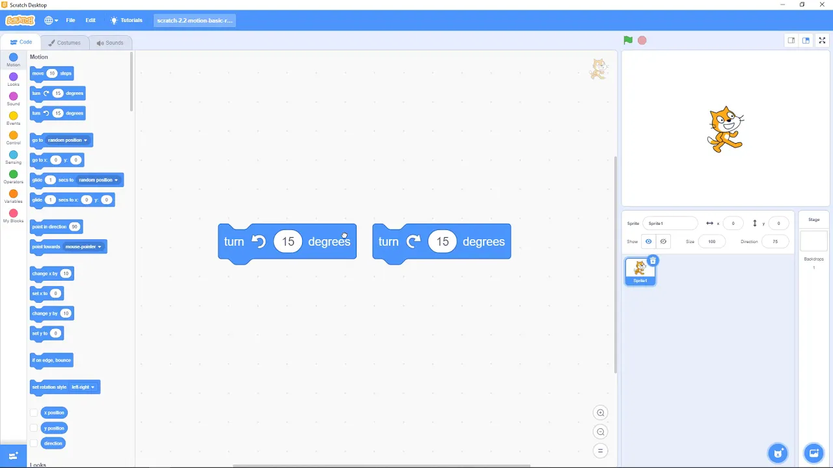Click the Add Extension button
This screenshot has height=468, width=833.
click(x=13, y=456)
